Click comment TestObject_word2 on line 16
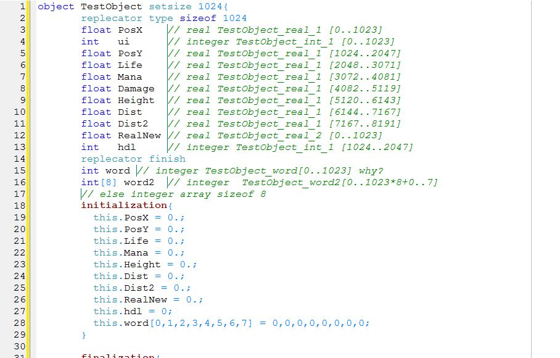560x358 pixels. [x=291, y=183]
